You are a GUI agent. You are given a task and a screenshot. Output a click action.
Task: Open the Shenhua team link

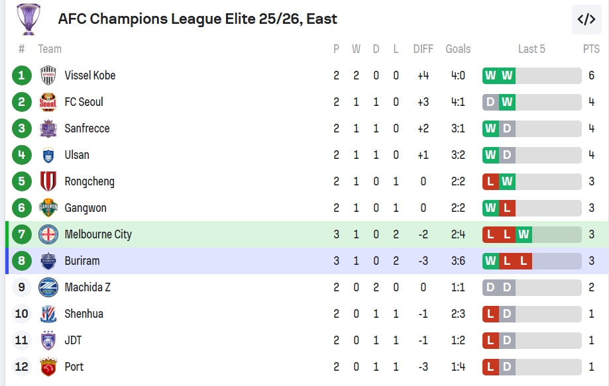(x=83, y=314)
